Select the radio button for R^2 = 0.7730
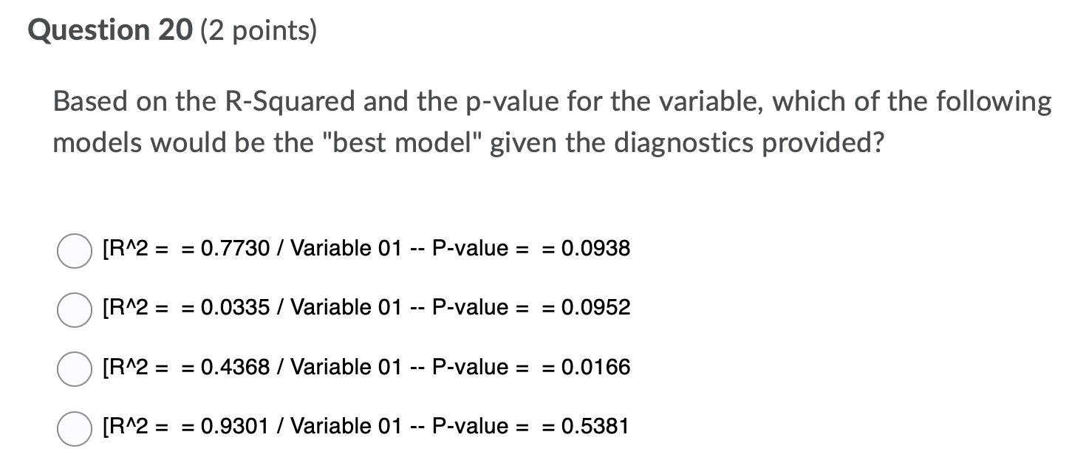 [x=74, y=250]
